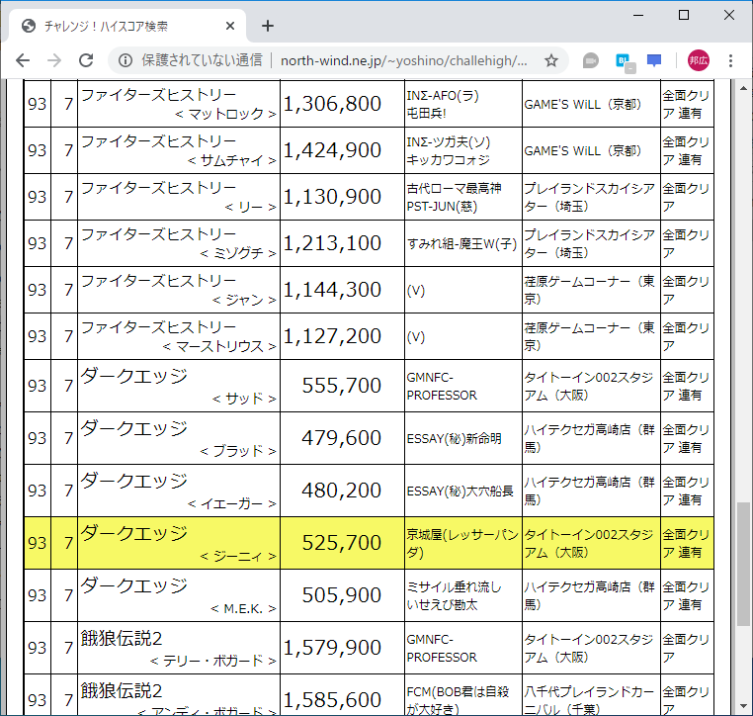The height and width of the screenshot is (716, 753).
Task: Click the scrollbar up arrow
Action: pyautogui.click(x=743, y=88)
